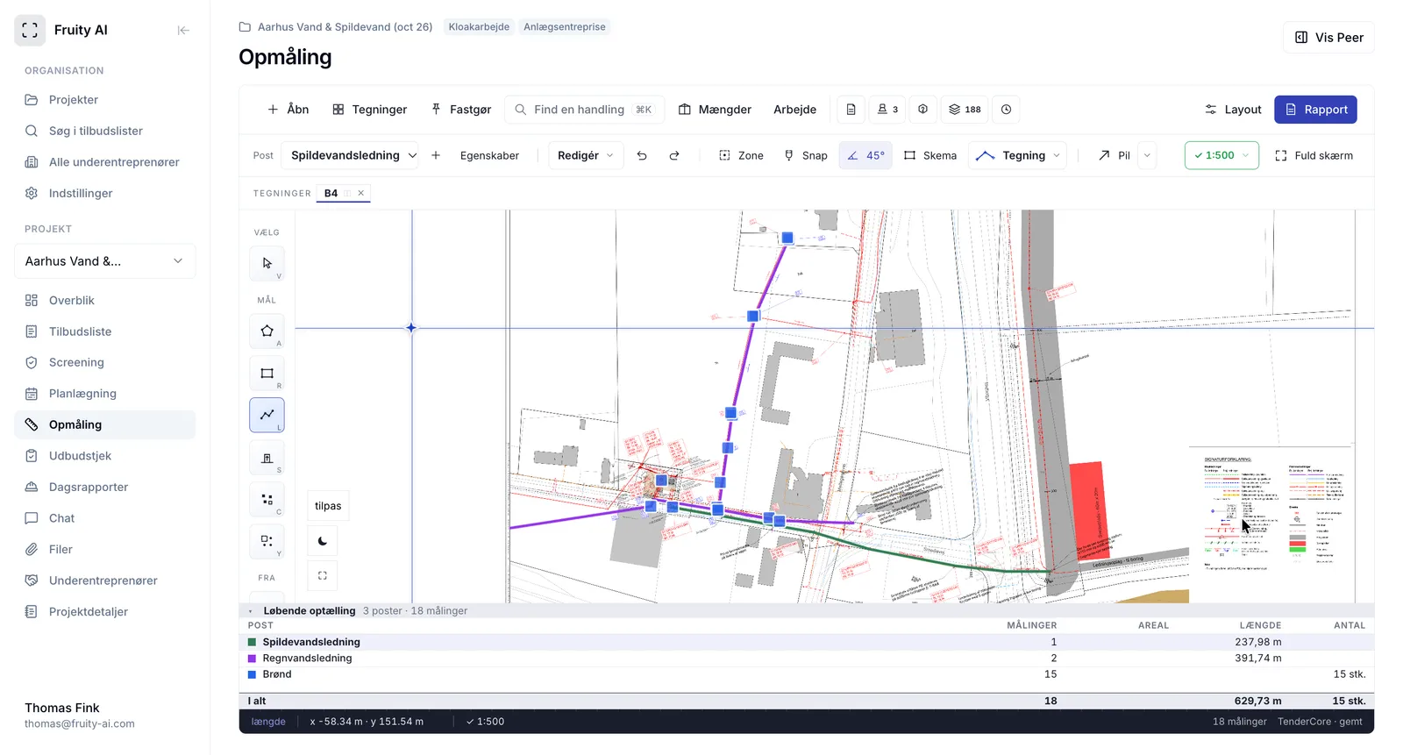The image size is (1403, 755).
Task: Open the Aarhus Vand project selector
Action: pos(104,261)
